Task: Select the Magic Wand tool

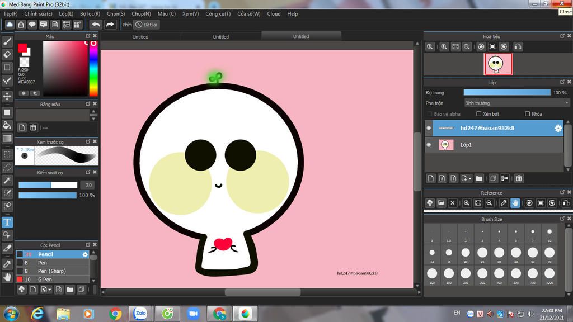Action: 7,180
